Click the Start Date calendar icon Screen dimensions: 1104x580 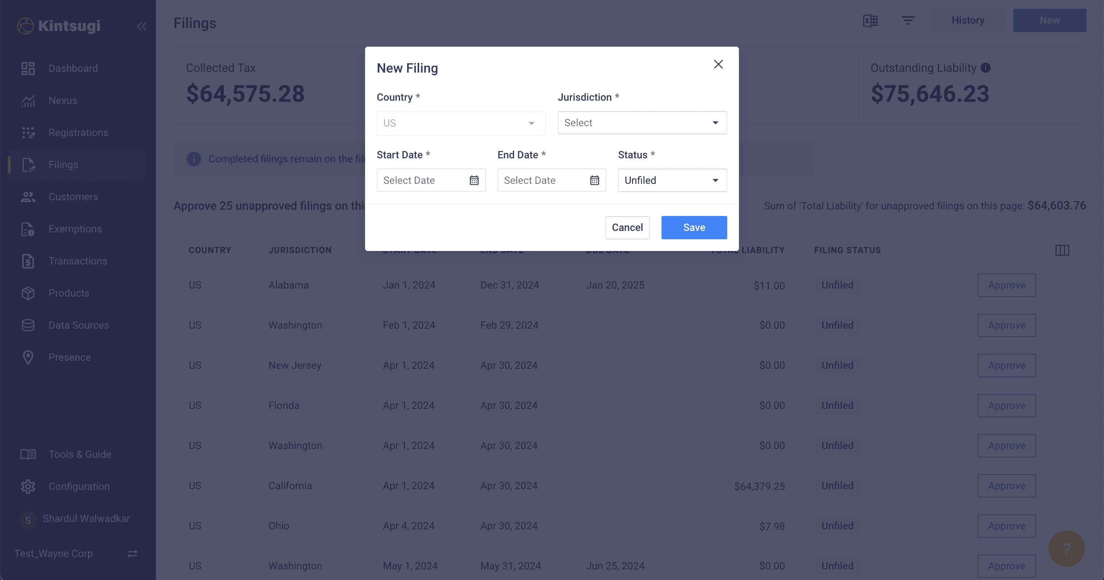pyautogui.click(x=474, y=180)
